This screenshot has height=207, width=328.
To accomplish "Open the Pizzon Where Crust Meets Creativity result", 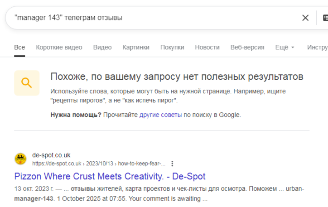I will pos(110,176).
